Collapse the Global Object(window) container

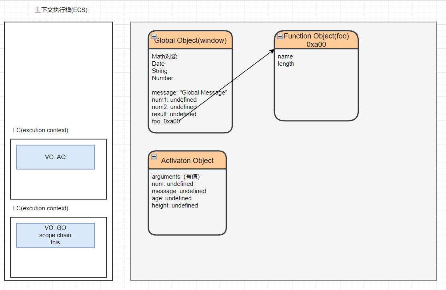click(x=154, y=36)
